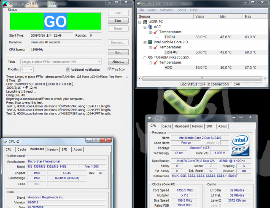Collapse Temperatures node under TOSHIBA

click(150, 63)
